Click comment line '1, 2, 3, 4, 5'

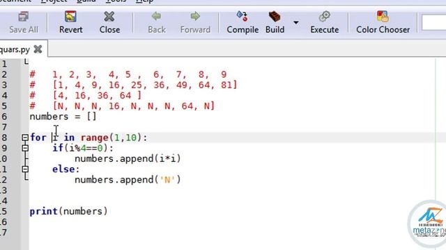pos(139,74)
